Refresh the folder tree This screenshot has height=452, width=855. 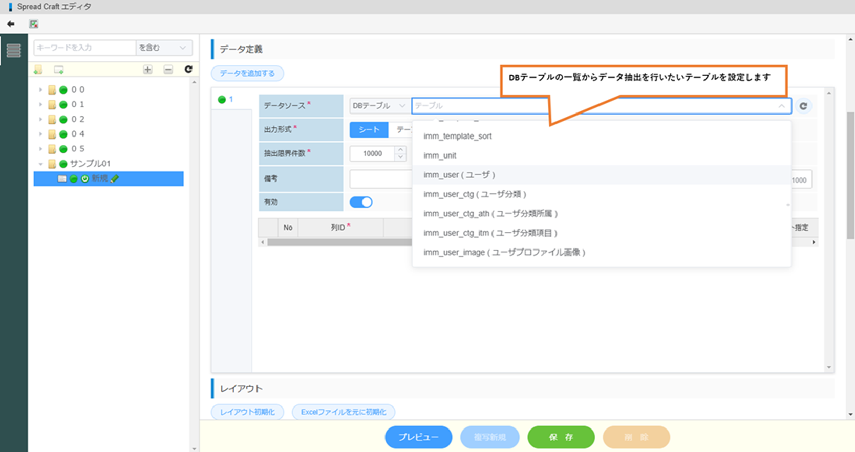click(188, 70)
